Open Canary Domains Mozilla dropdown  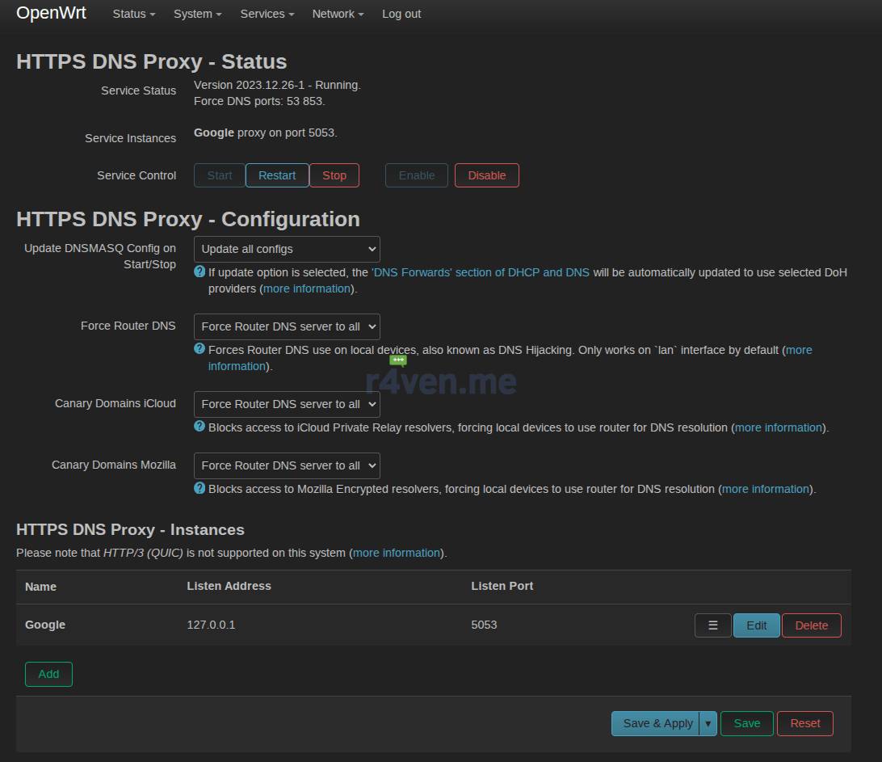(x=287, y=465)
